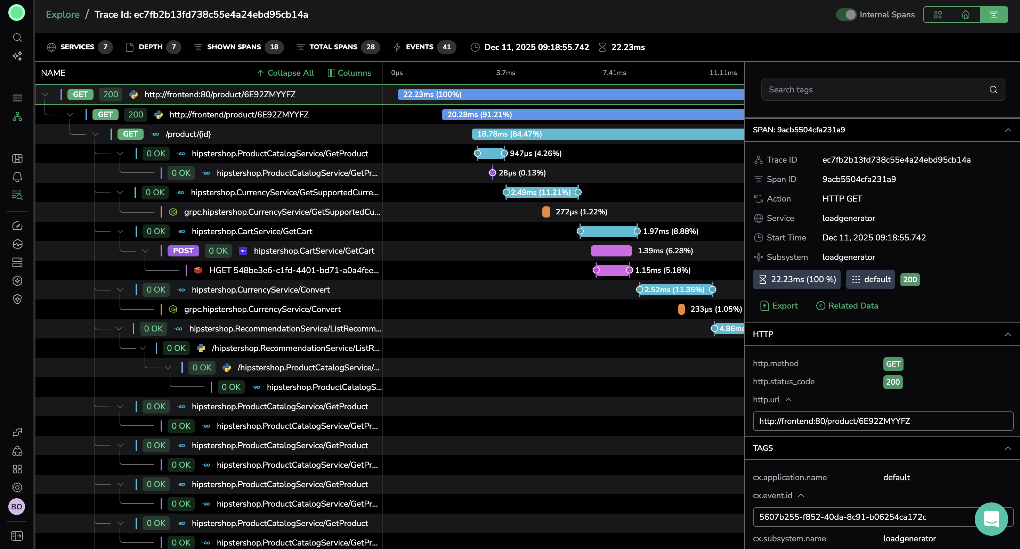1020x549 pixels.
Task: Click the Export link in span details
Action: [x=779, y=305]
